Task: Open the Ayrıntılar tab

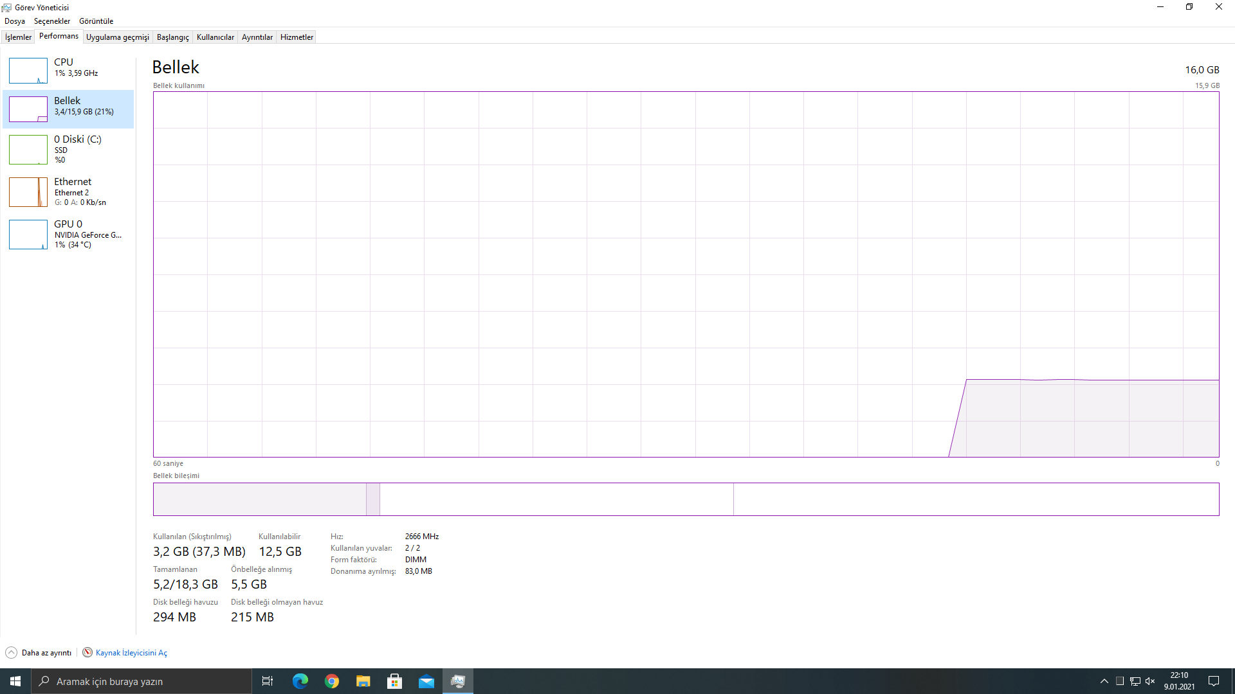Action: (x=257, y=37)
